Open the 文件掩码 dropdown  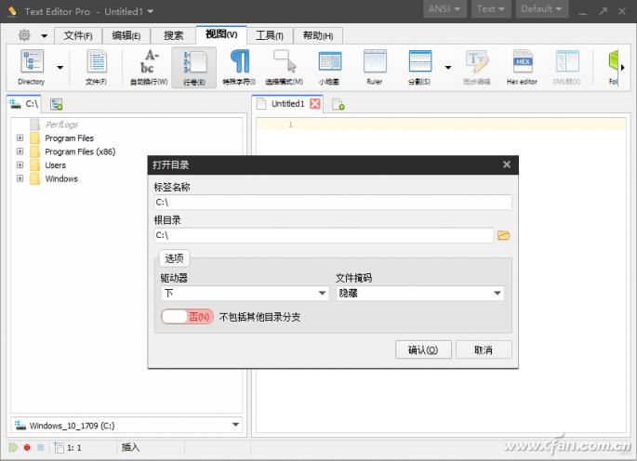[419, 294]
